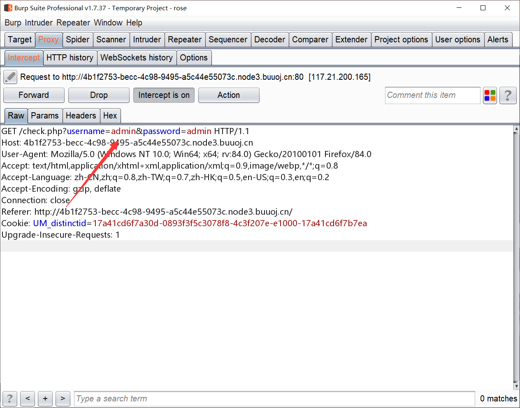Viewport: 520px width, 408px height.
Task: Open the Extender tab
Action: (x=351, y=39)
